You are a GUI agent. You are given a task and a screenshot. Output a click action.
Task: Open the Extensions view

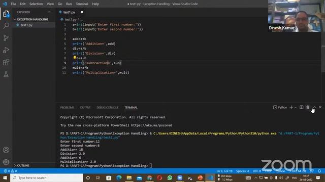(6, 62)
